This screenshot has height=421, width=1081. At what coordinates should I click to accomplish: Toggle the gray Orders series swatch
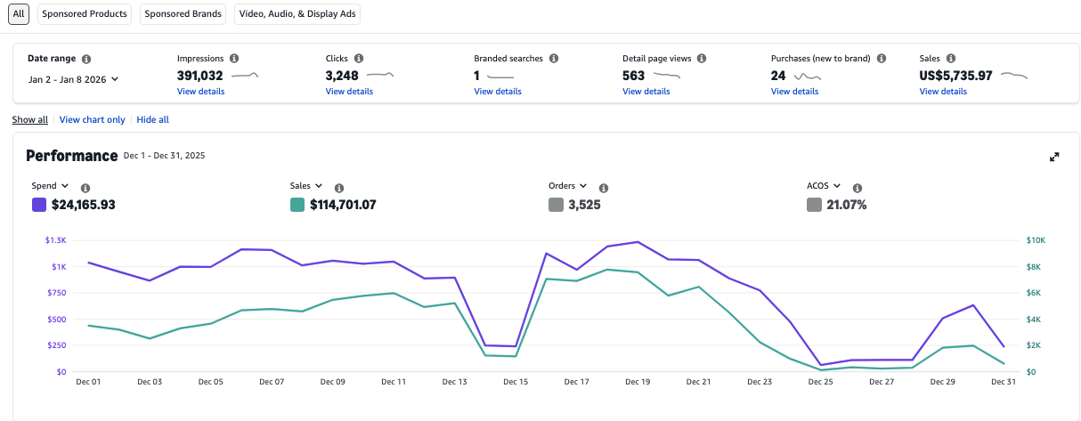pyautogui.click(x=557, y=205)
